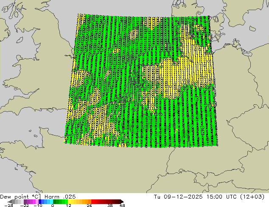Click the '15:00 UTC' time label
The height and width of the screenshot is (207, 269).
click(222, 197)
